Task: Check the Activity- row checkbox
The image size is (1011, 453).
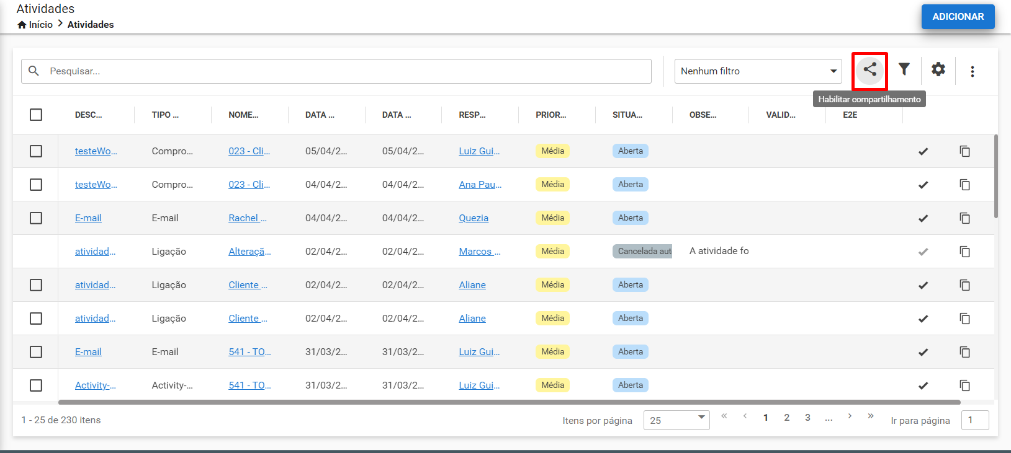Action: (x=36, y=385)
